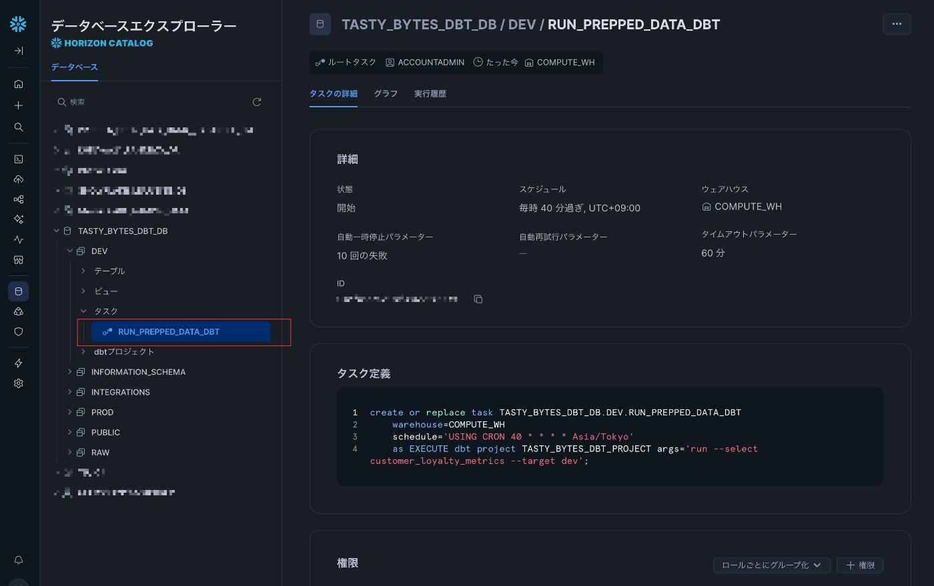This screenshot has height=586, width=934.
Task: Expand the テーブル folder
Action: click(x=83, y=271)
